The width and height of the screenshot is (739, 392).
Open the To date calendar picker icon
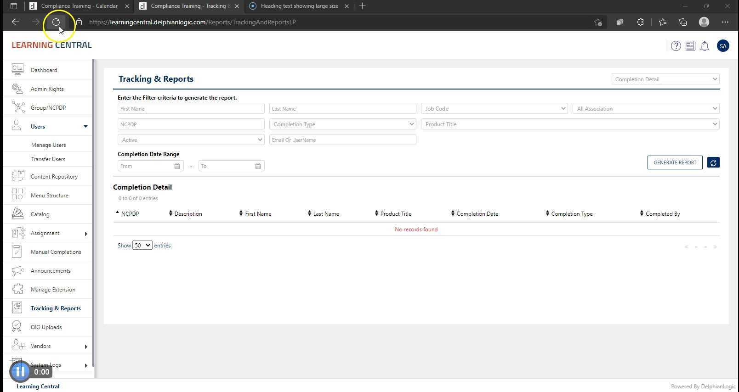258,166
